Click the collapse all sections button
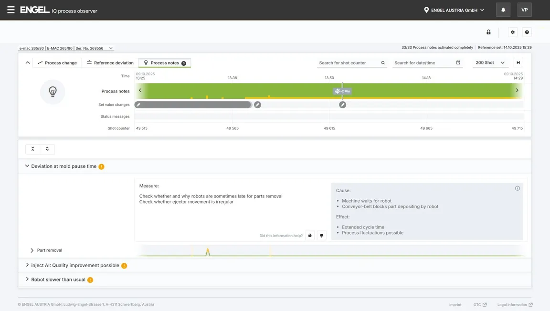Viewport: 550px width, 311px height. [33, 149]
